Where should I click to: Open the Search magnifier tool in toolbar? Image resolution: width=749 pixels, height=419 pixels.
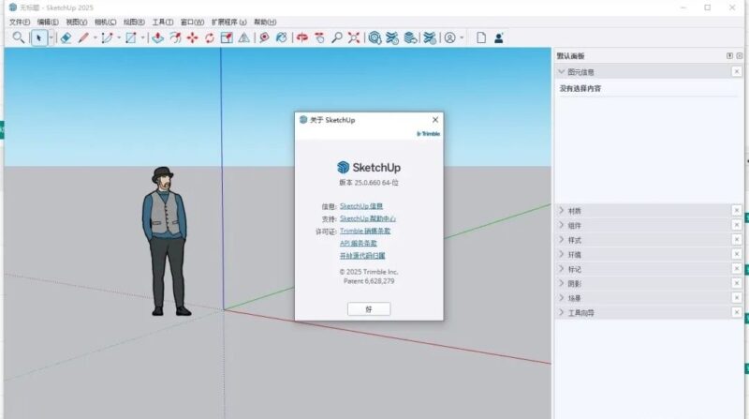point(18,37)
